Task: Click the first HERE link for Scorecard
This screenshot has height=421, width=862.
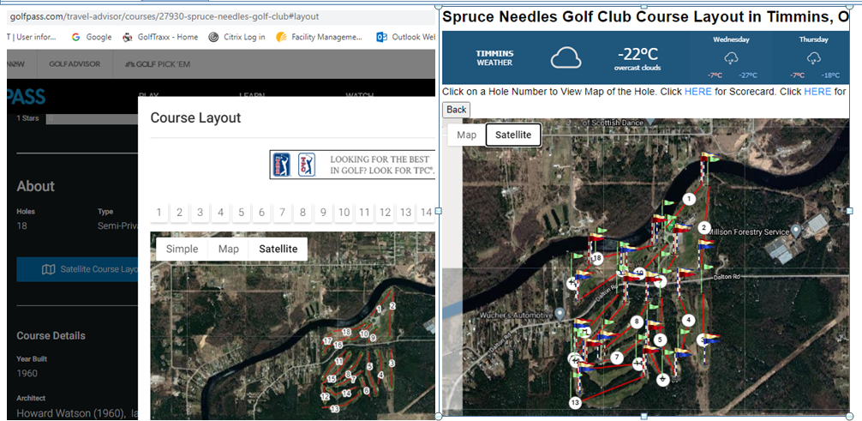Action: tap(697, 92)
